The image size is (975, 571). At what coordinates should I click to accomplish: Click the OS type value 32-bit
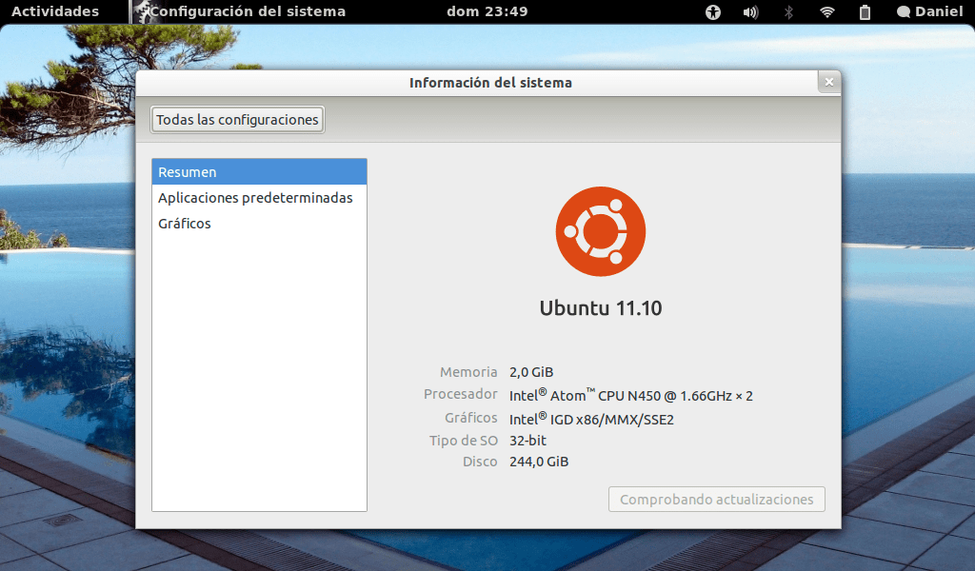pyautogui.click(x=527, y=441)
